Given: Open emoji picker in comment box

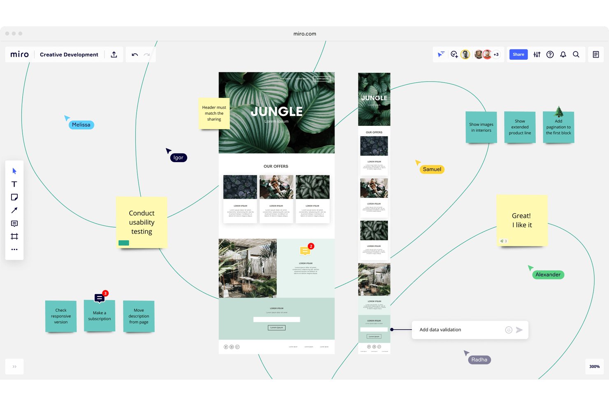Looking at the screenshot, I should click(509, 330).
